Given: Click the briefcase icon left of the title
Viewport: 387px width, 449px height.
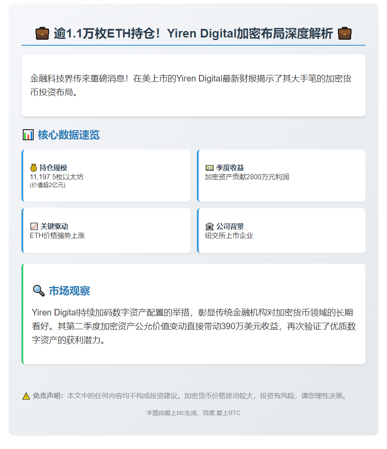Looking at the screenshot, I should click(42, 33).
